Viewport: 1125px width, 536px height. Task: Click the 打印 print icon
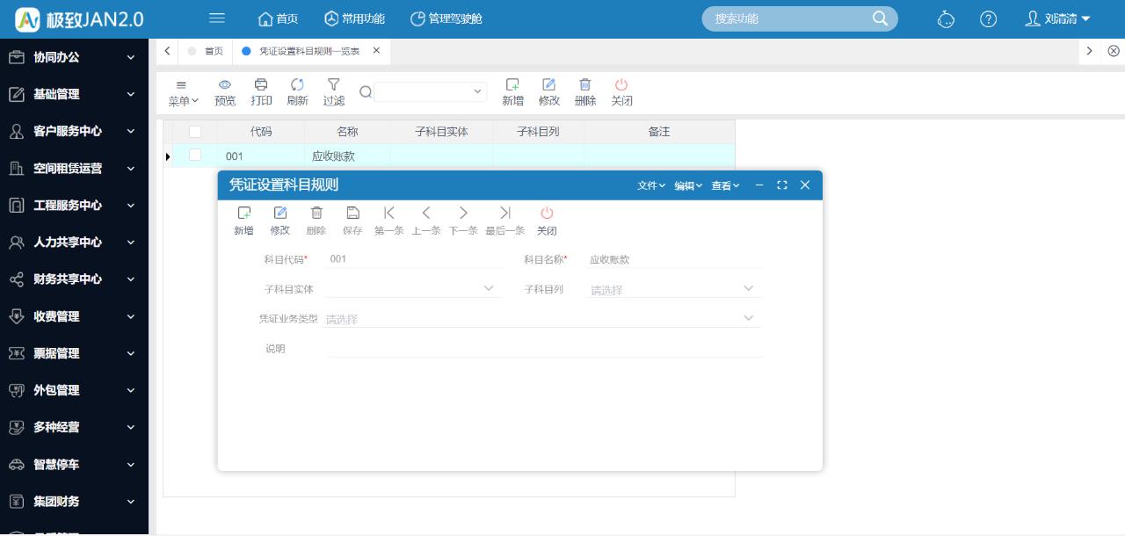click(x=260, y=91)
